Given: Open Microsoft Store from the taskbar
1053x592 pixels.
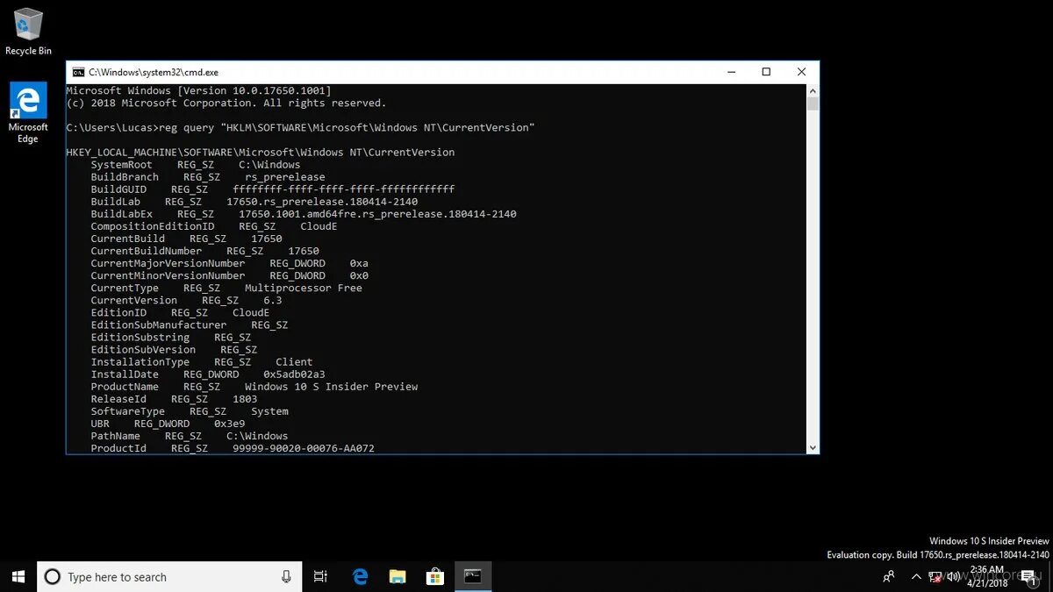Looking at the screenshot, I should pos(435,576).
